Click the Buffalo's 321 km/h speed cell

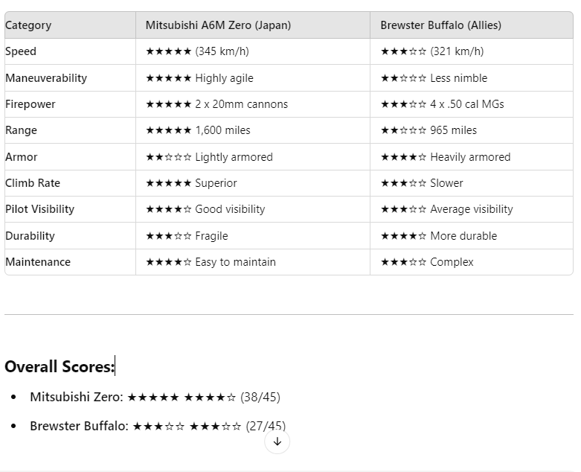472,51
